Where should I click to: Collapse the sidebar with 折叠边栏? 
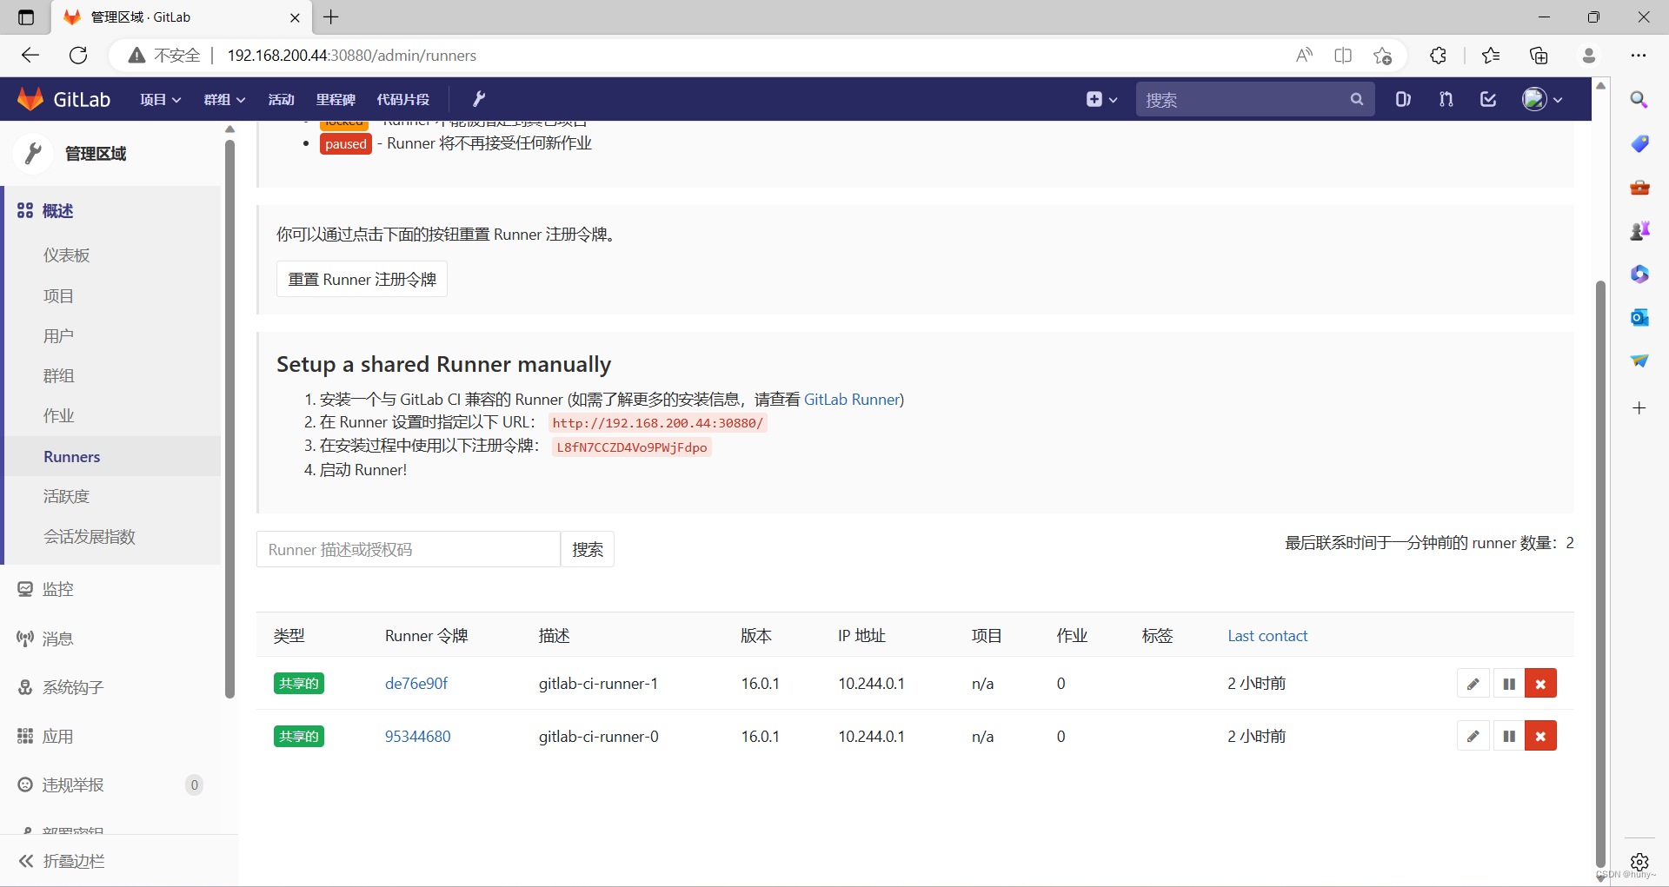coord(63,861)
